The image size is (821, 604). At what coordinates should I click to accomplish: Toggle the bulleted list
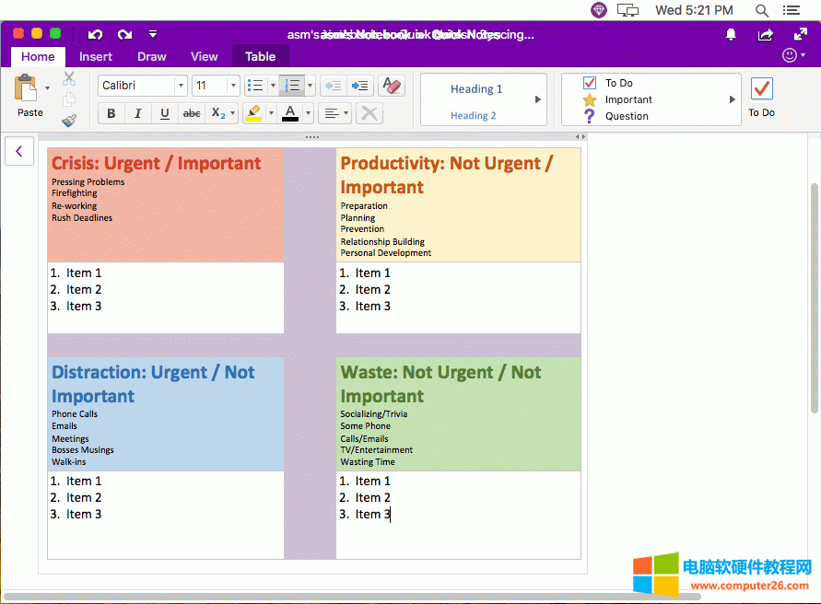(255, 85)
